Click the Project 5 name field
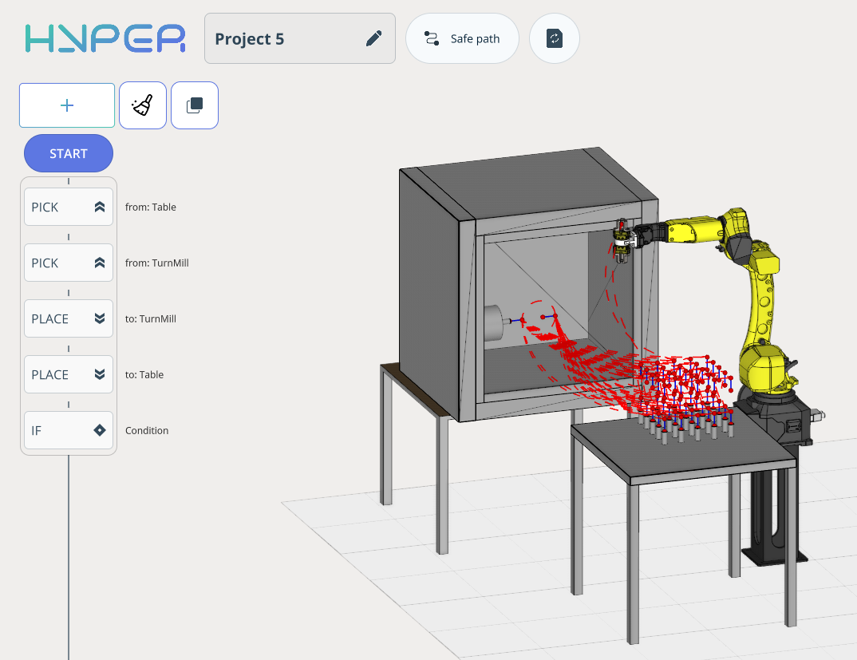The width and height of the screenshot is (857, 660). click(283, 38)
